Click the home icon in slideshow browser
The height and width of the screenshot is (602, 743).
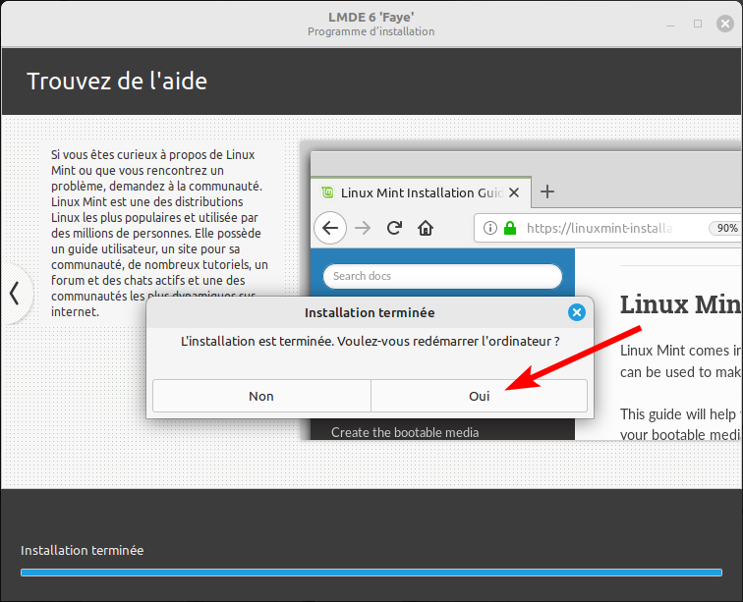tap(426, 228)
